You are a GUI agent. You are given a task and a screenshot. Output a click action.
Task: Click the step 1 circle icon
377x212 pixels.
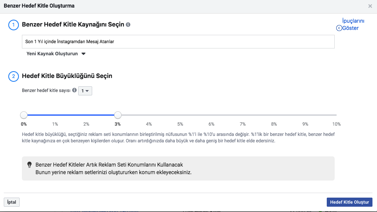coord(14,25)
